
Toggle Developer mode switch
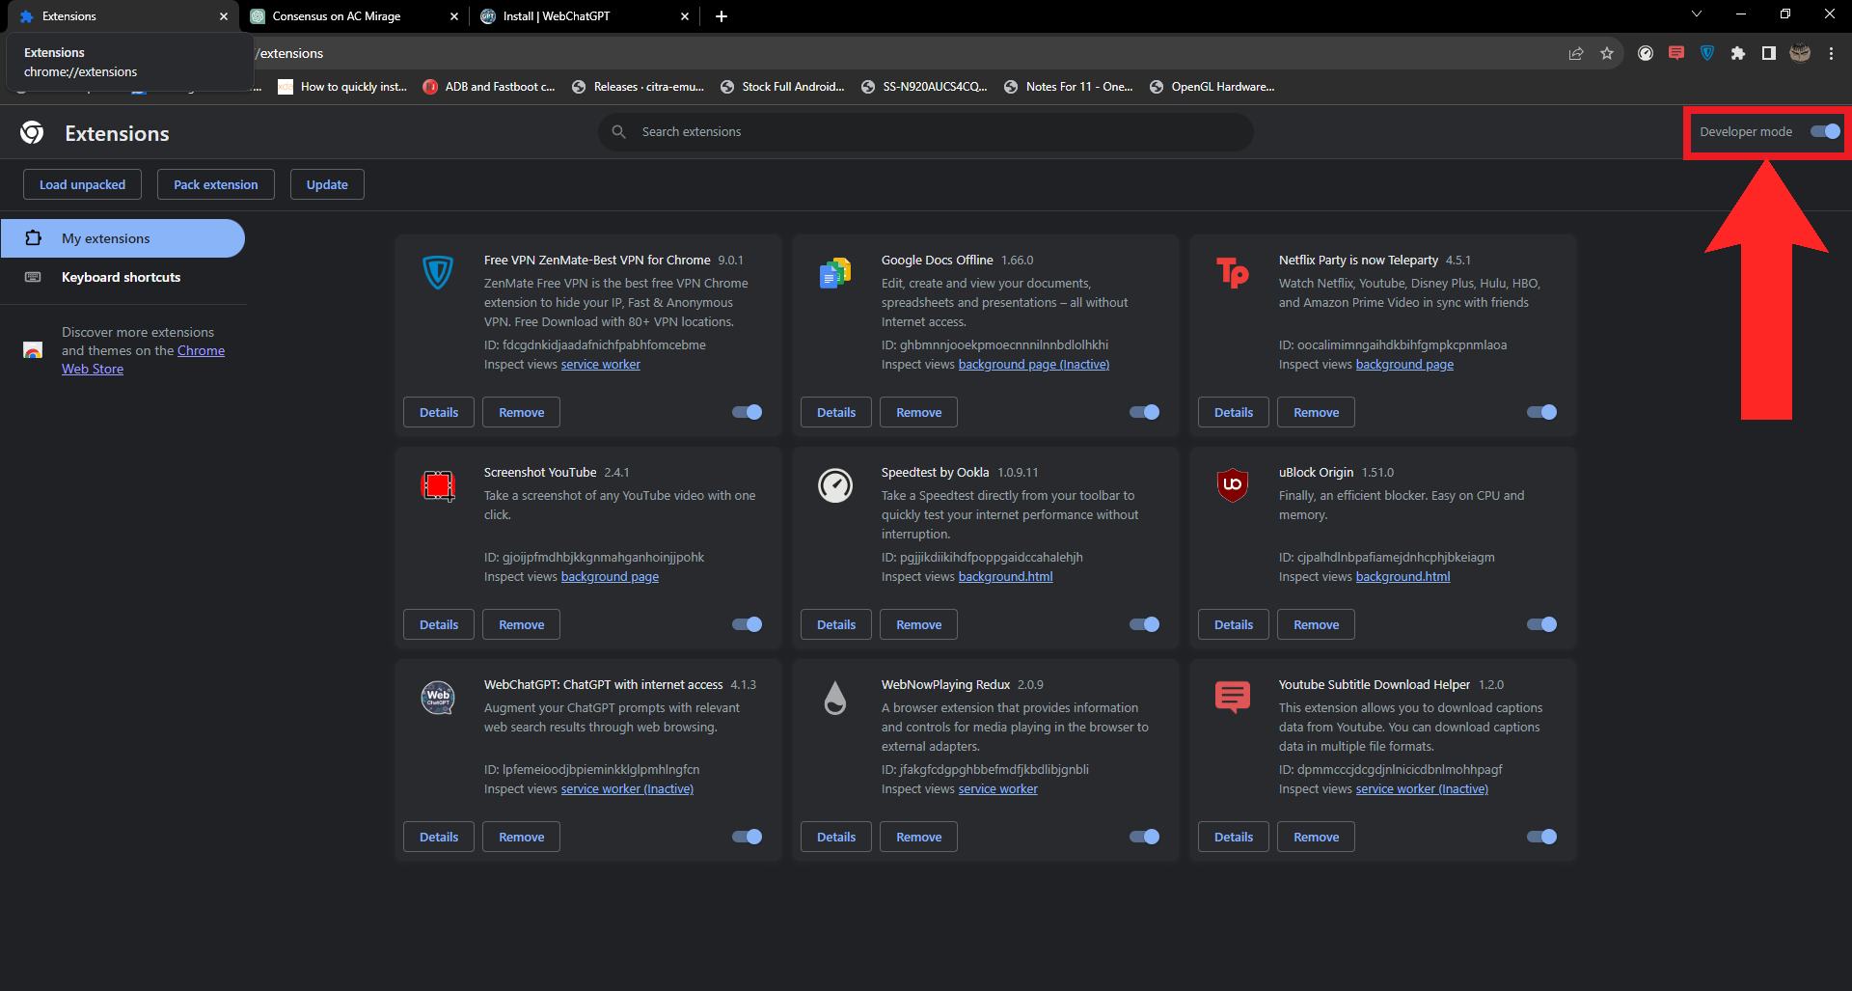click(1824, 132)
